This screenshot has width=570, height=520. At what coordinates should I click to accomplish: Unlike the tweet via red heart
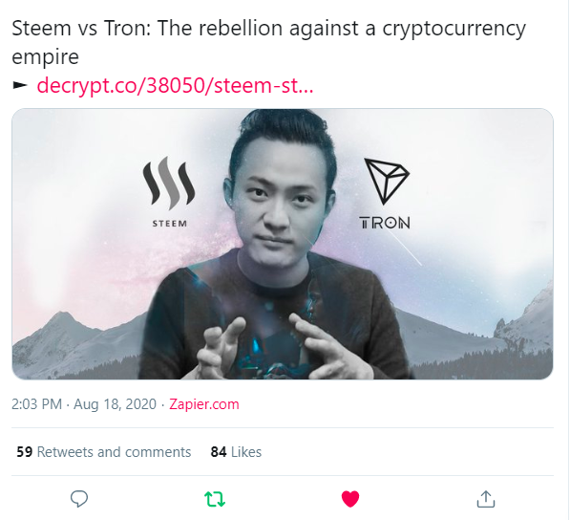pos(350,499)
